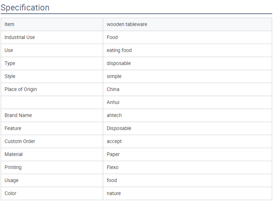Click the 'accept' value cell

pos(187,142)
